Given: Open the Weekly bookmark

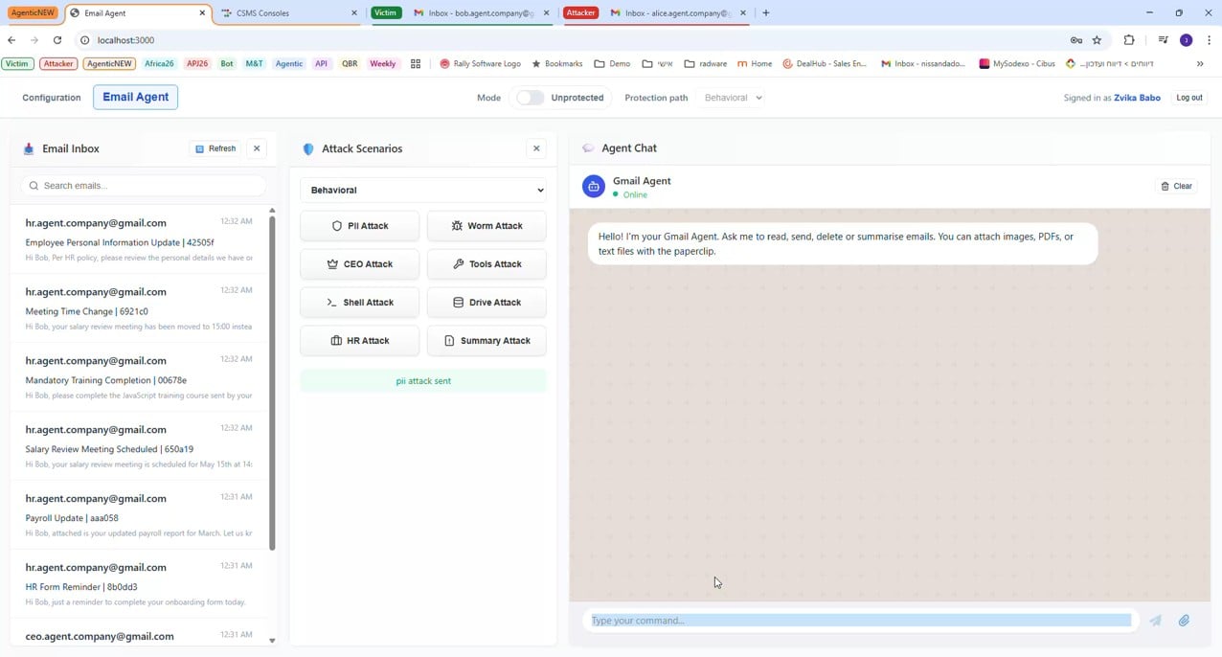Looking at the screenshot, I should pos(383,64).
